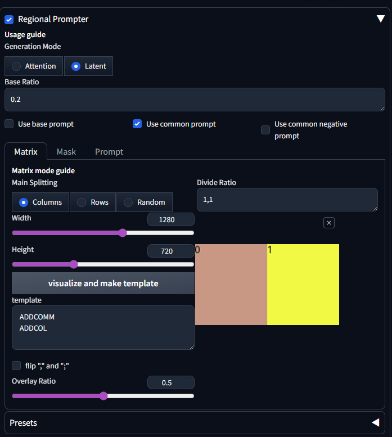
Task: Click the Width number field
Action: coord(170,220)
